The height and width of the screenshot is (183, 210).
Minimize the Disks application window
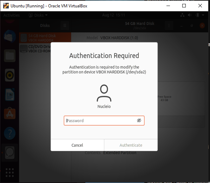181,26
